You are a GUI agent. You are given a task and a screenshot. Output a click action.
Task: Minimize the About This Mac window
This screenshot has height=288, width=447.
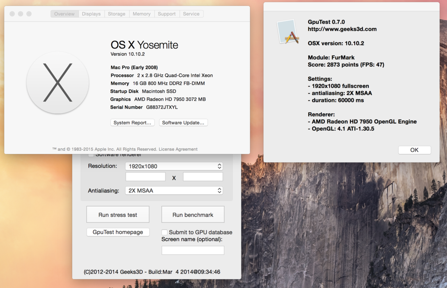click(21, 14)
